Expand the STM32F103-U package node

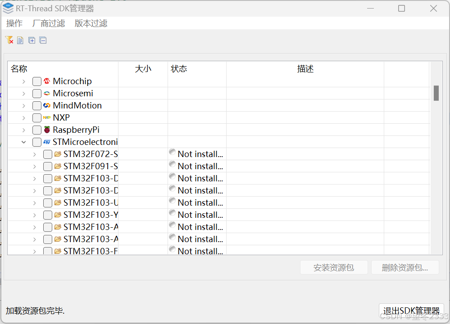click(34, 203)
